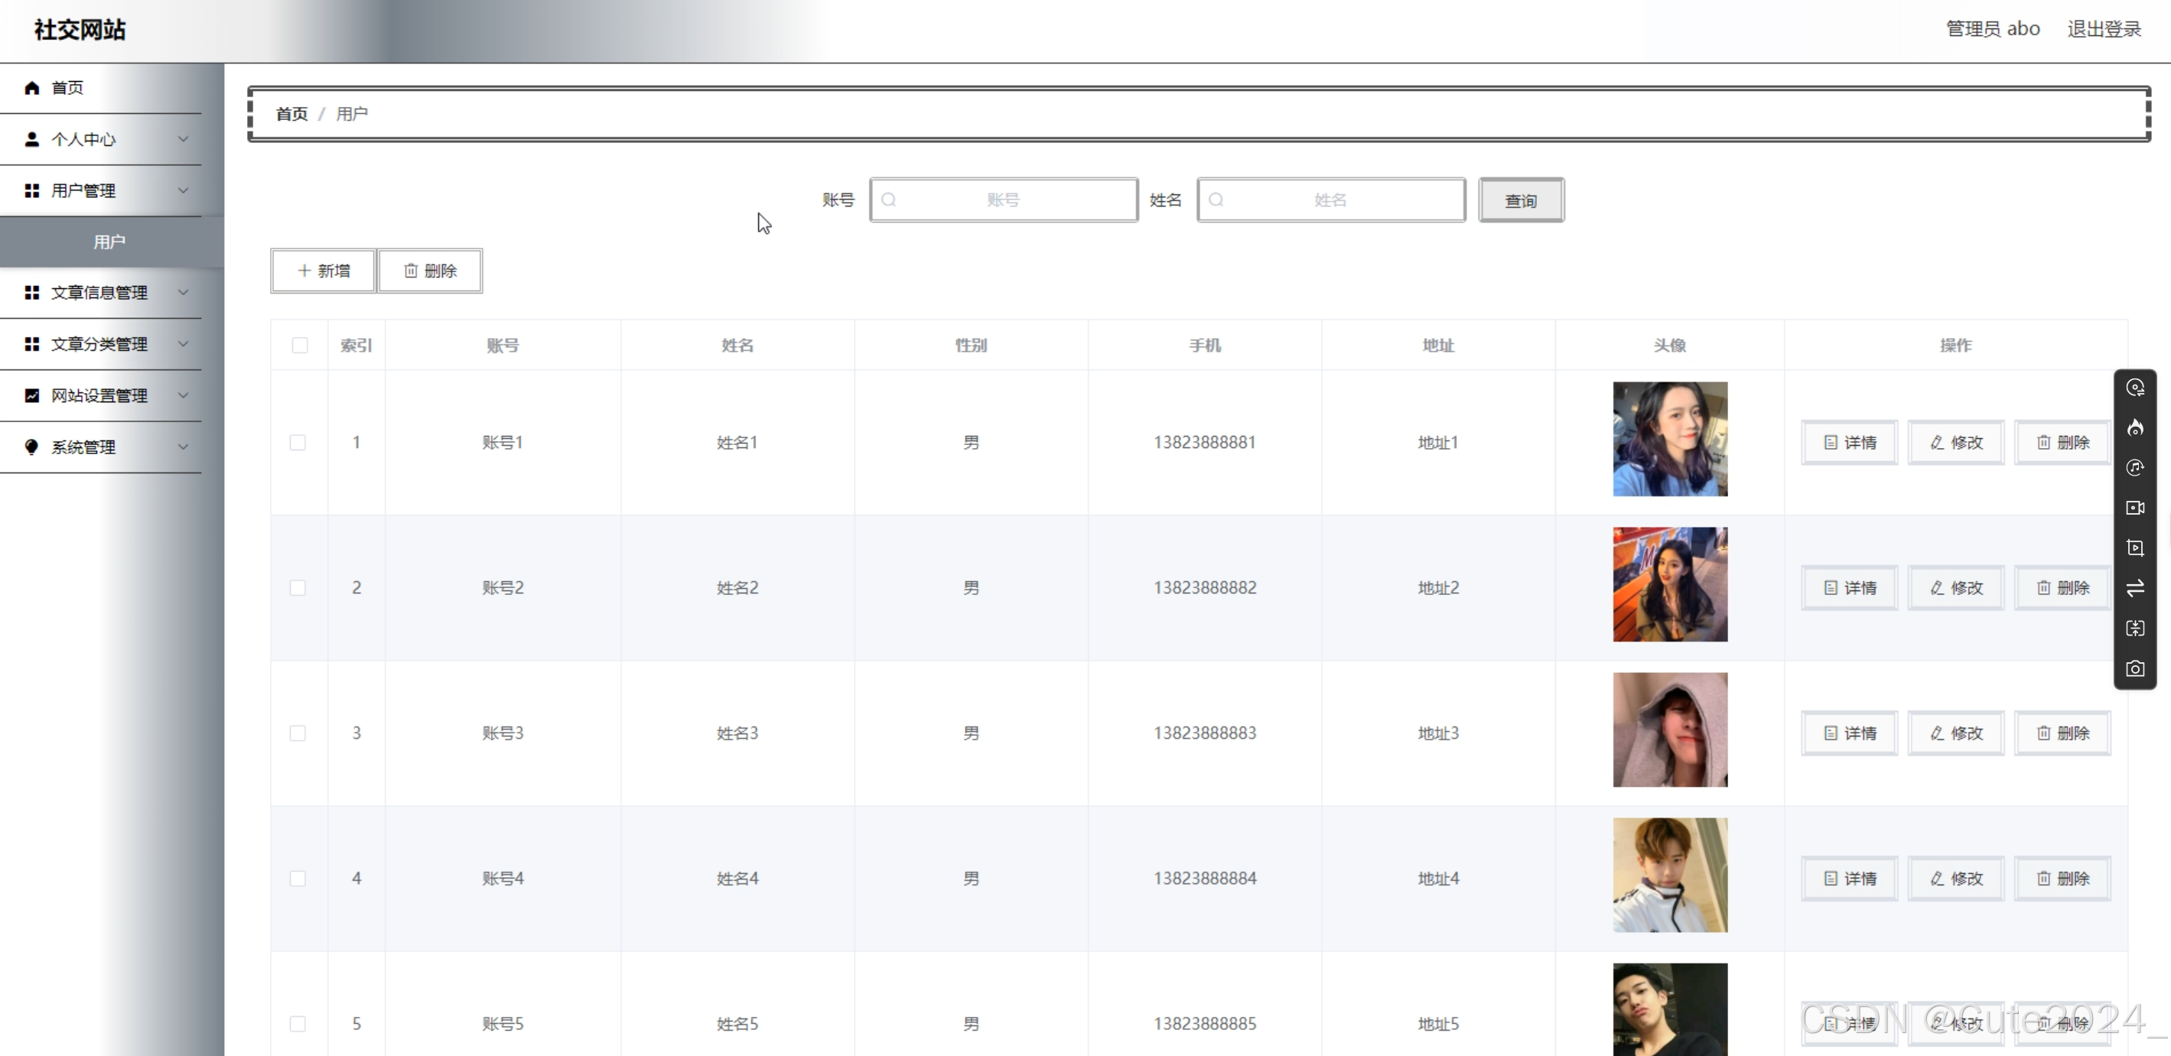The height and width of the screenshot is (1056, 2171).
Task: Select the checkbox for row 账号3
Action: (x=298, y=733)
